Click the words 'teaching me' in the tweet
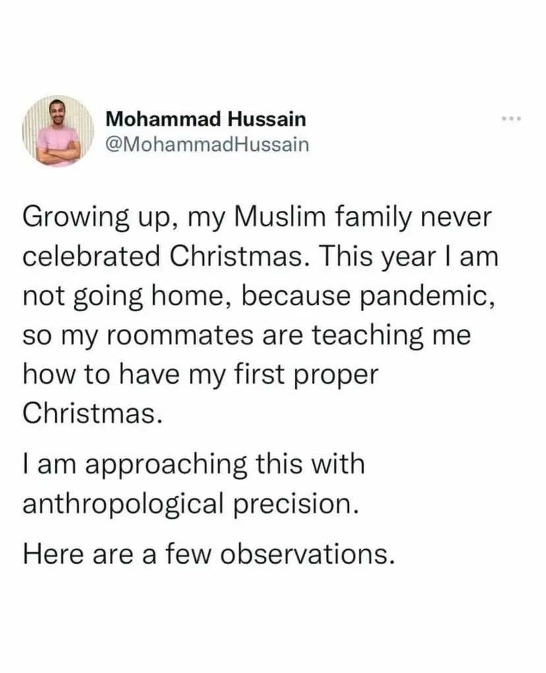This screenshot has height=673, width=546. [x=391, y=336]
